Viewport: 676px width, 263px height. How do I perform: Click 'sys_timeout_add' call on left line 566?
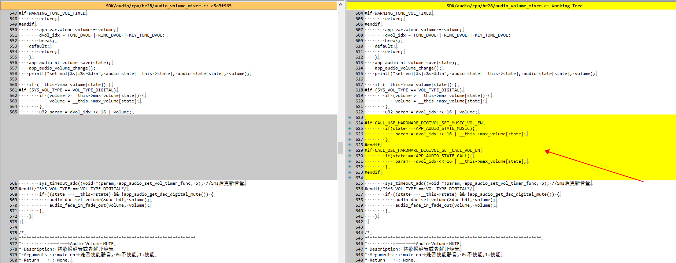pos(121,183)
